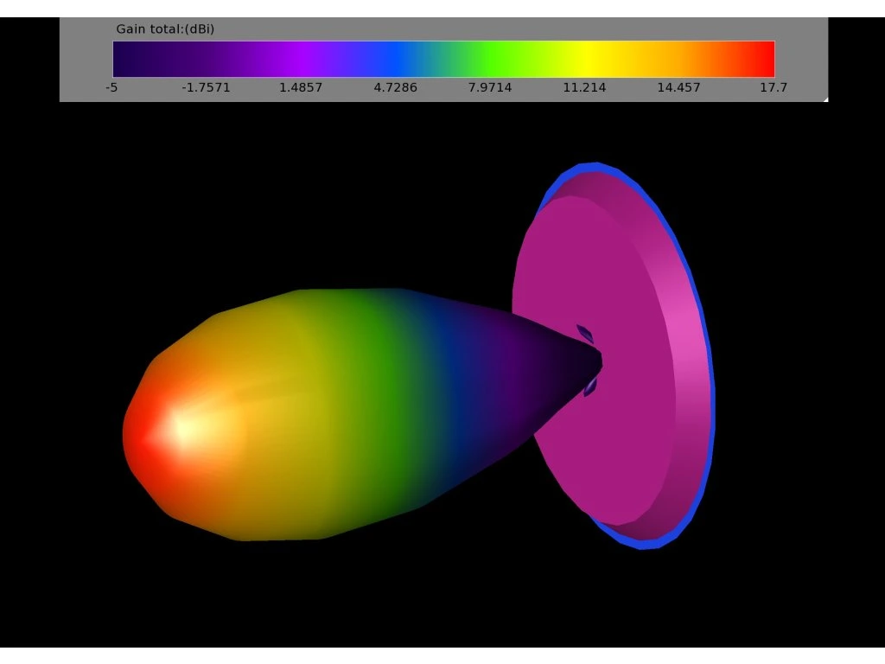885x664 pixels.
Task: Click the 11.214 tick mark label
Action: click(584, 87)
